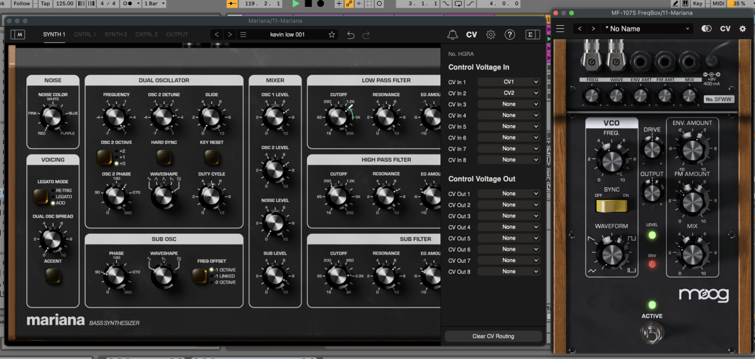Open the CV Out 1 dropdown
This screenshot has height=359, width=755.
[509, 194]
